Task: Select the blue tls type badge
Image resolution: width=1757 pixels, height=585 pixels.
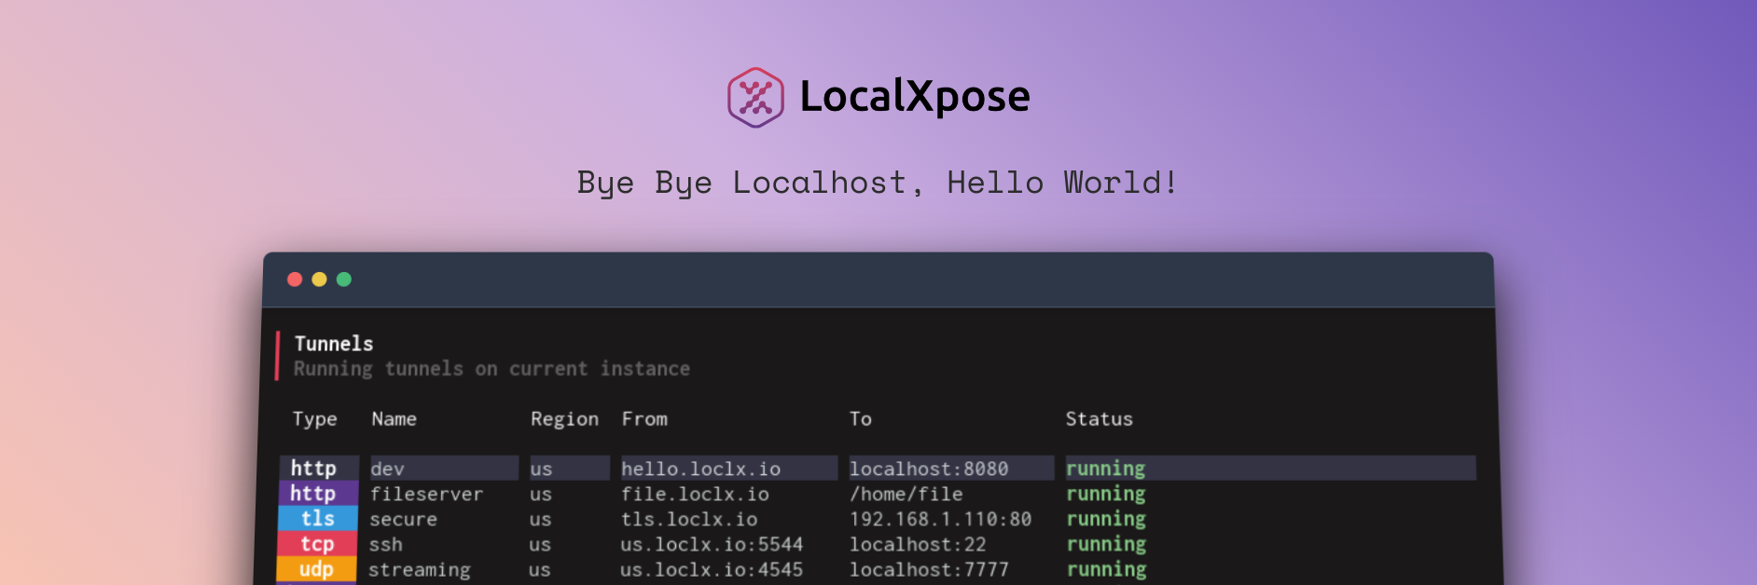Action: pyautogui.click(x=317, y=518)
